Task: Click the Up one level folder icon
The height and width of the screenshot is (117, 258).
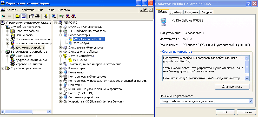Action: pos(17,16)
